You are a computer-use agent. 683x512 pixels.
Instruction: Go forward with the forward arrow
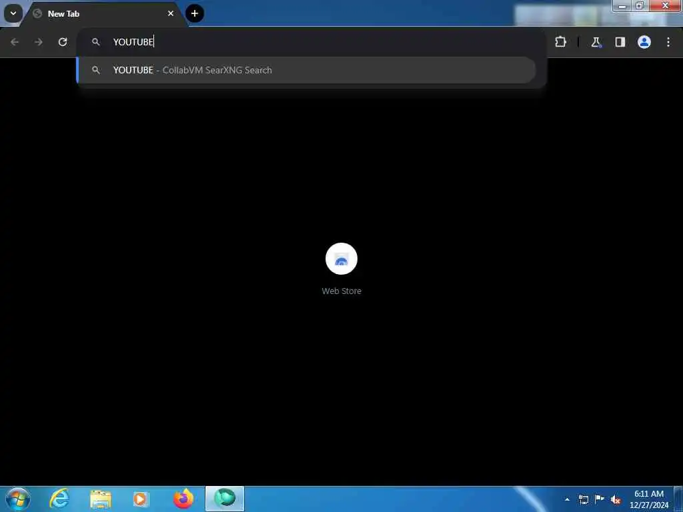click(38, 42)
